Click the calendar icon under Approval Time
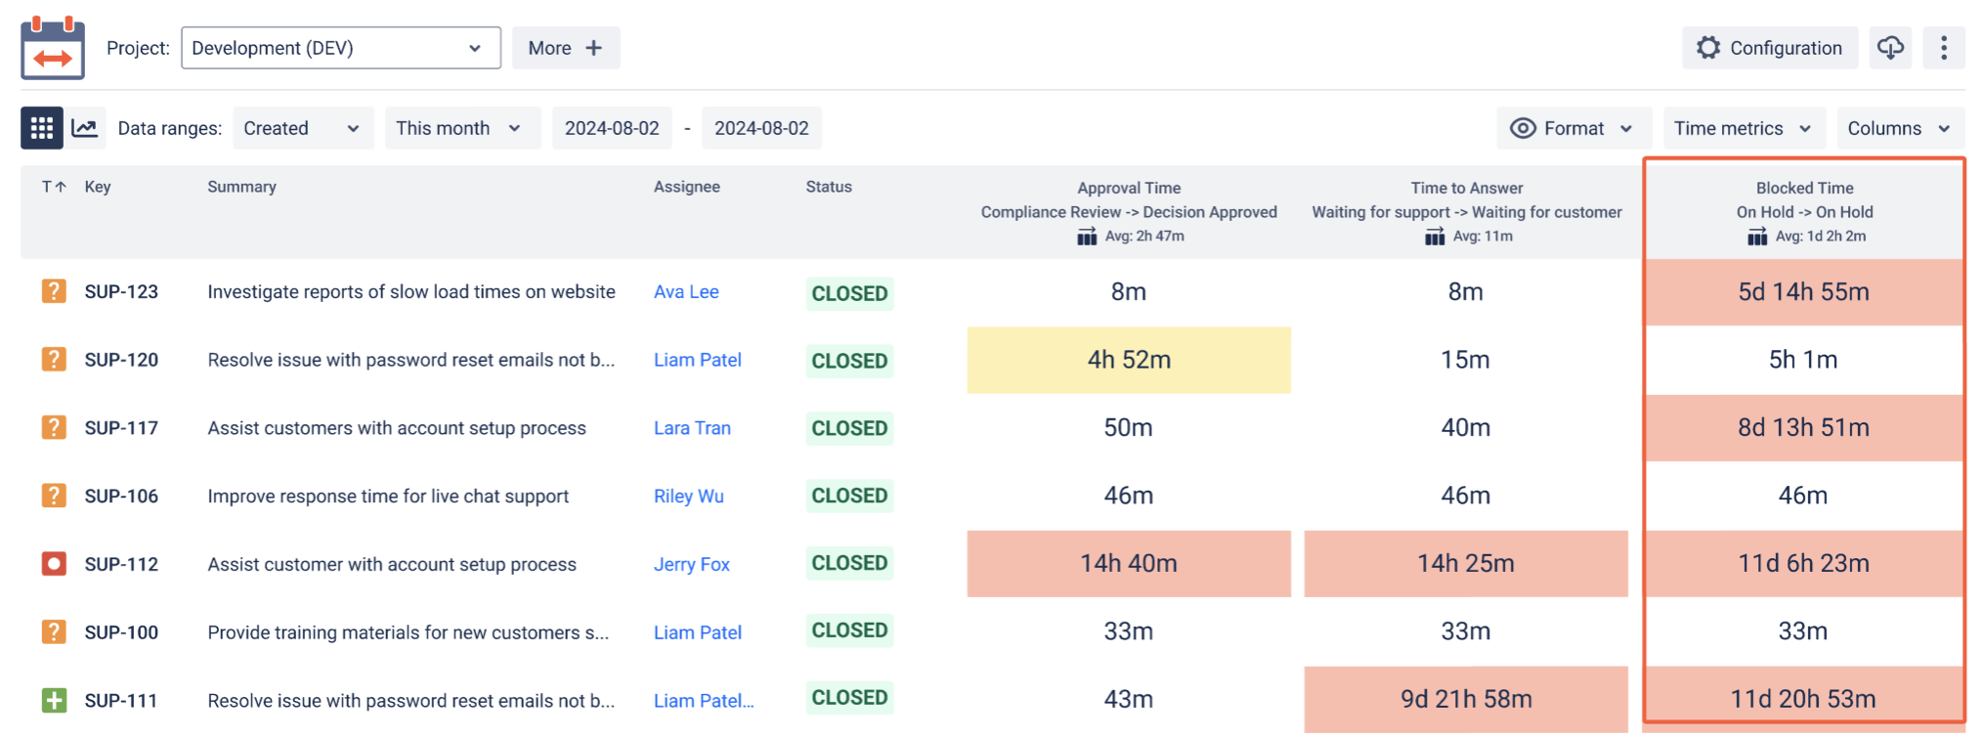The image size is (1982, 739). [x=1087, y=237]
